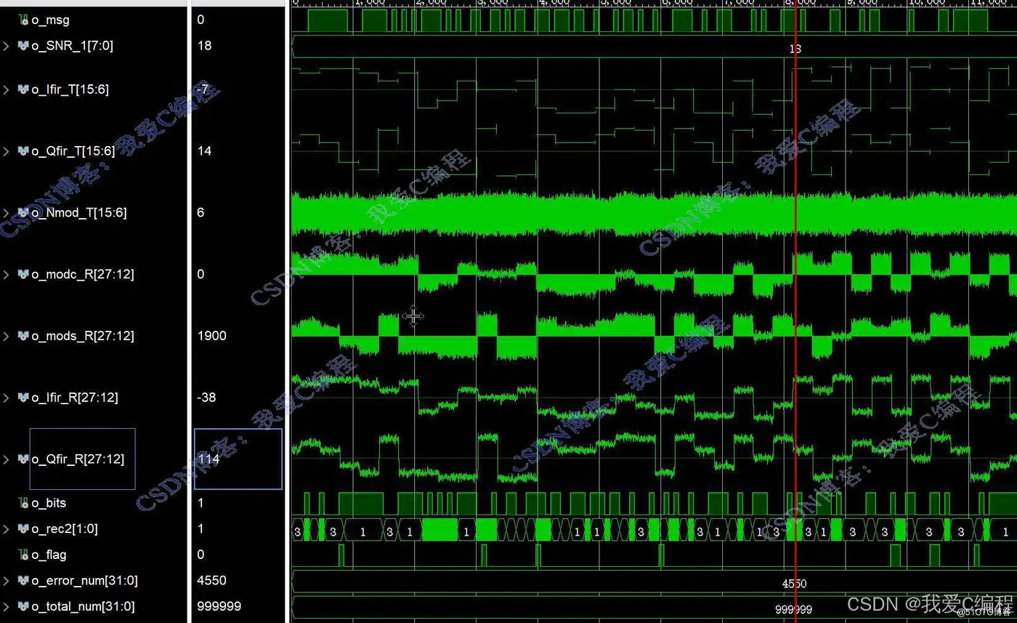The width and height of the screenshot is (1017, 623).
Task: Click the o_mods_R bus signal icon
Action: click(23, 336)
